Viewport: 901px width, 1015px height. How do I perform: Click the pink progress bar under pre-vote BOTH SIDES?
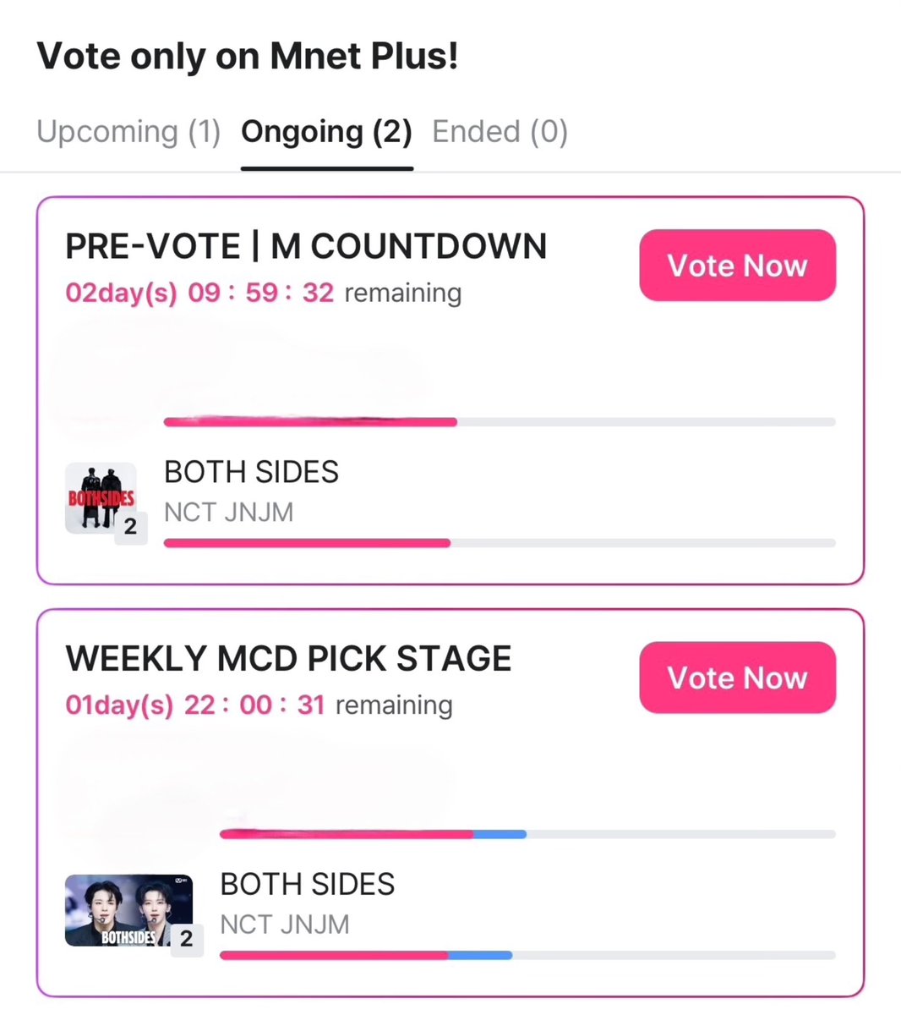[500, 543]
